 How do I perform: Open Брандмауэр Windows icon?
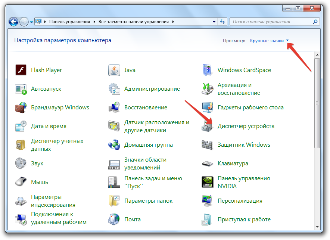coord(21,107)
